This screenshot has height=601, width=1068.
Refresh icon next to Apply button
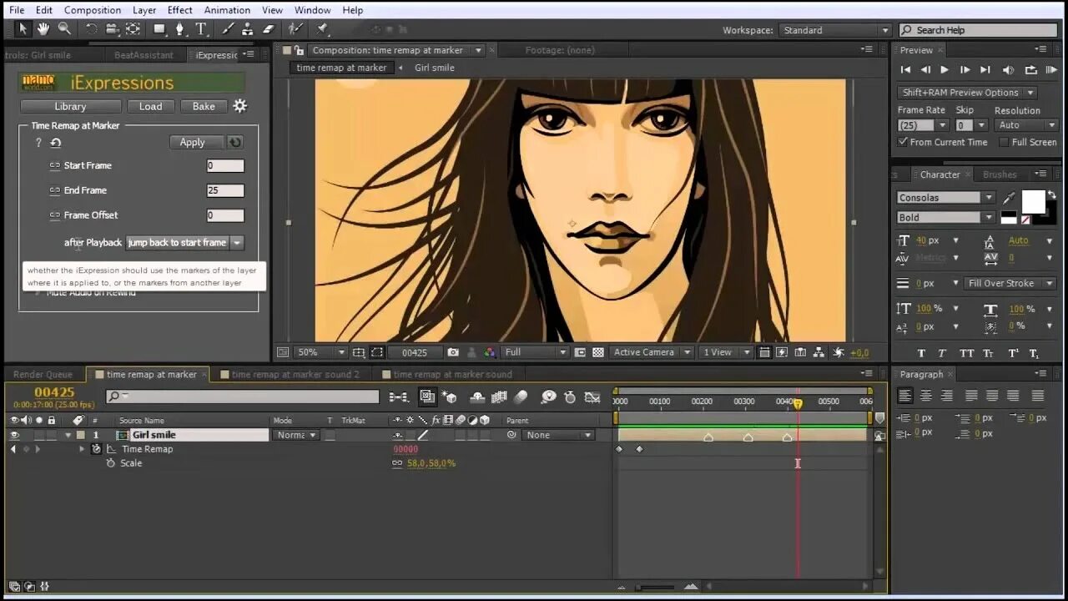coord(235,143)
